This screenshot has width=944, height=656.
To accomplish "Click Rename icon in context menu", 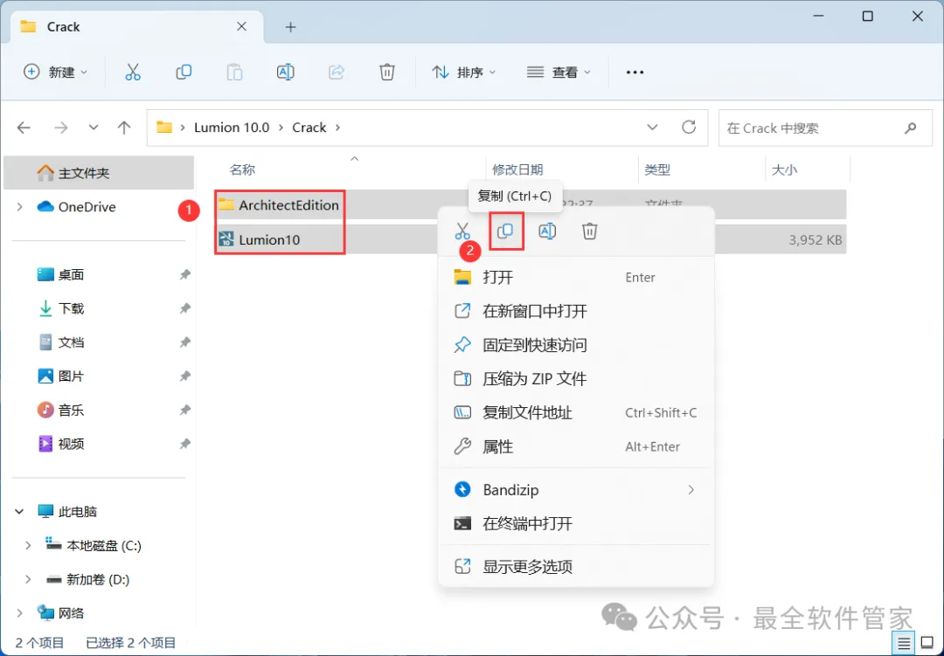I will 547,231.
